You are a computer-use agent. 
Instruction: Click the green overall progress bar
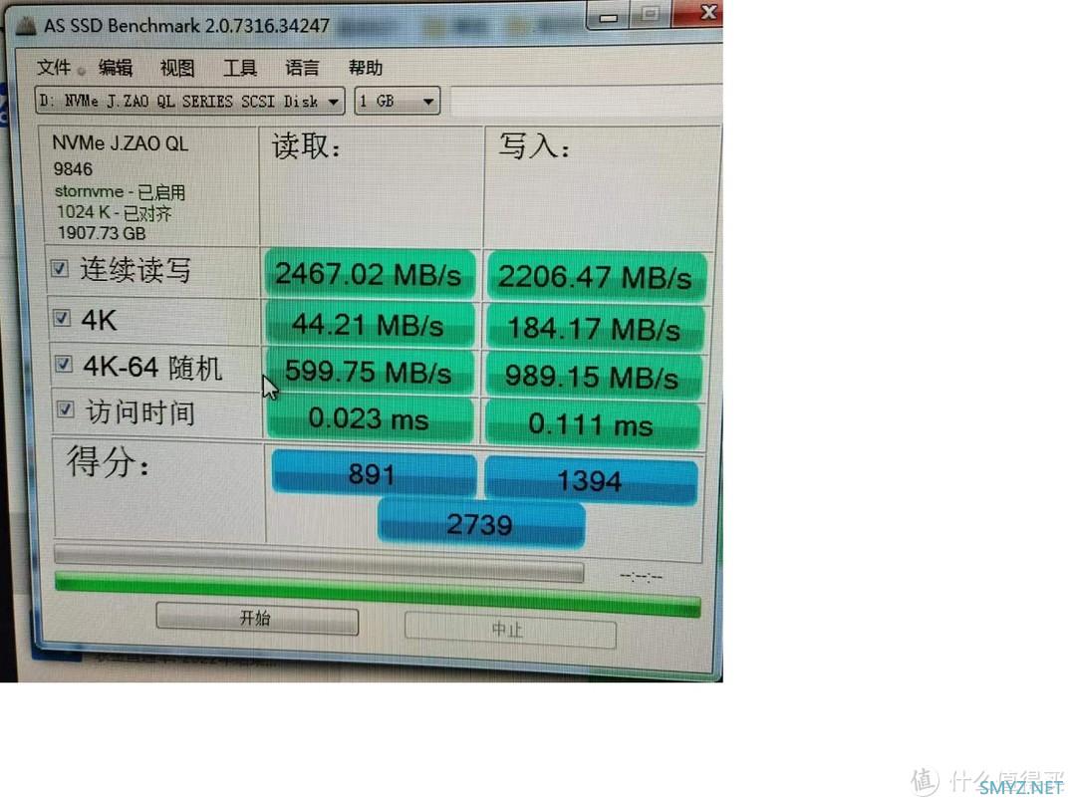378,596
